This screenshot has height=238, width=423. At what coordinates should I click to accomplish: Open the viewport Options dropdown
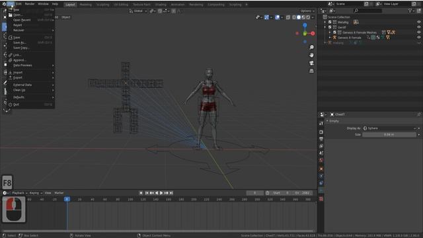pyautogui.click(x=307, y=11)
